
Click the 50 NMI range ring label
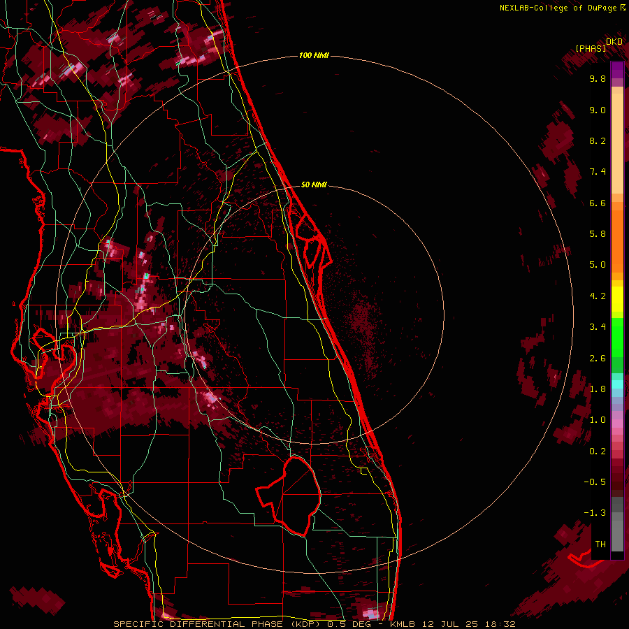[314, 185]
